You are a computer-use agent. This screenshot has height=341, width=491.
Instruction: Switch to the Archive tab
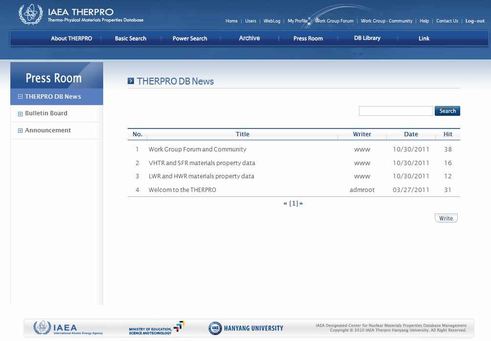coord(249,38)
